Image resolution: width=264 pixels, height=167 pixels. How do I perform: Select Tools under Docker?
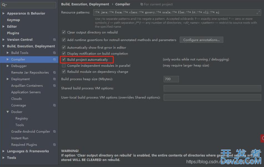(19, 125)
